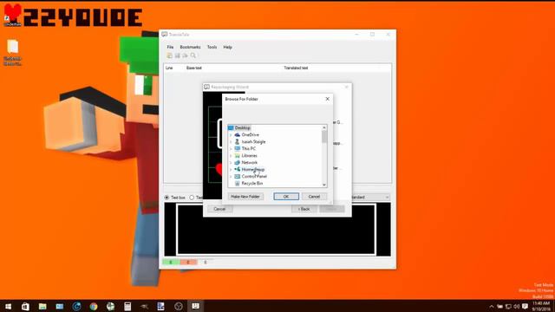
Task: Click the file icon on the desktop
Action: (13, 53)
